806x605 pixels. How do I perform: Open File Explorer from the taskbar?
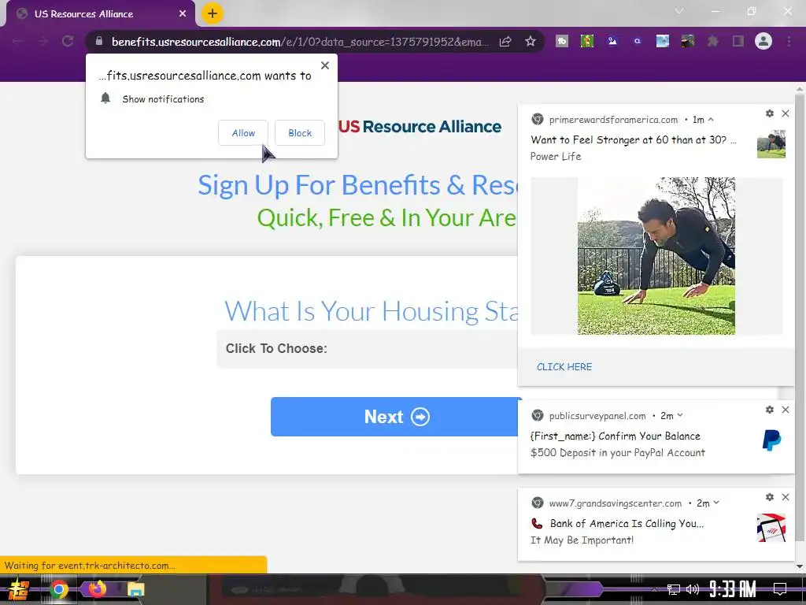coord(135,589)
